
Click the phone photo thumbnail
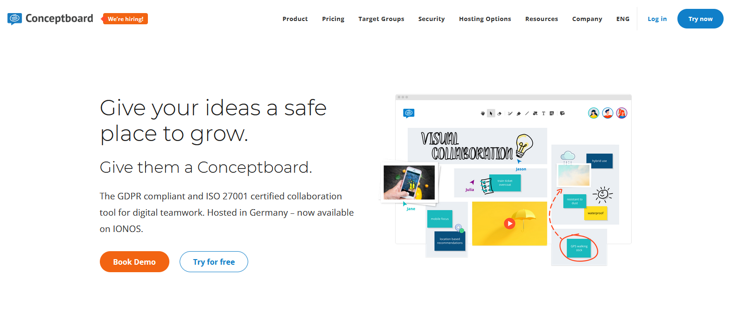click(x=409, y=183)
